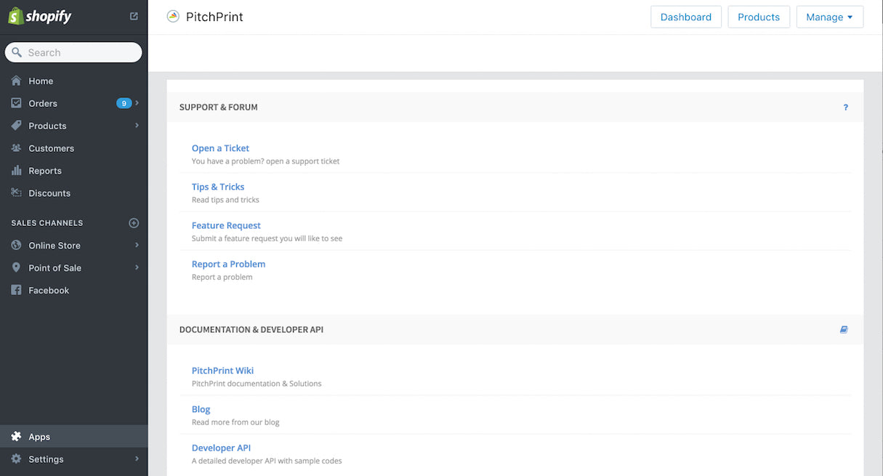Image resolution: width=883 pixels, height=476 pixels.
Task: Click the SALES CHANNELS heading
Action: 47,223
